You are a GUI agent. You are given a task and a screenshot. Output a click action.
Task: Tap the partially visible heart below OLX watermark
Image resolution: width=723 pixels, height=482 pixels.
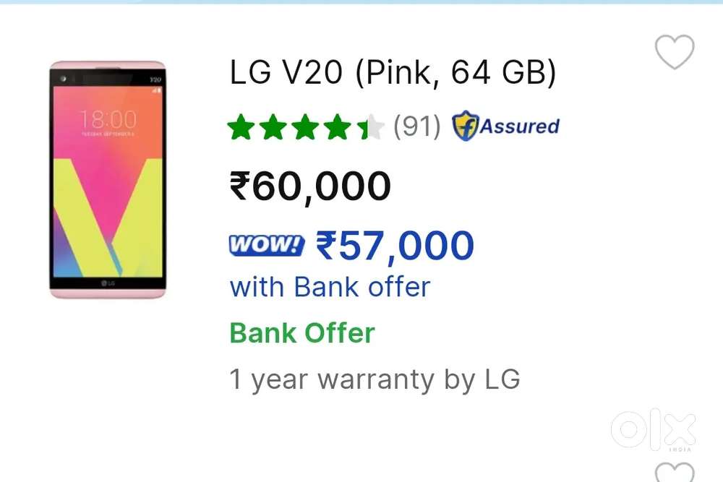674,472
